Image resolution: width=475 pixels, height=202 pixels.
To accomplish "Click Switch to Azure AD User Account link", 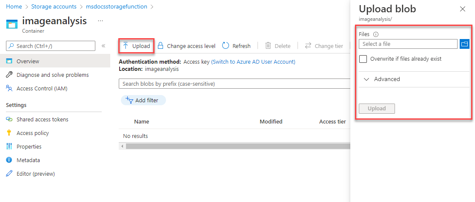I will click(x=253, y=62).
